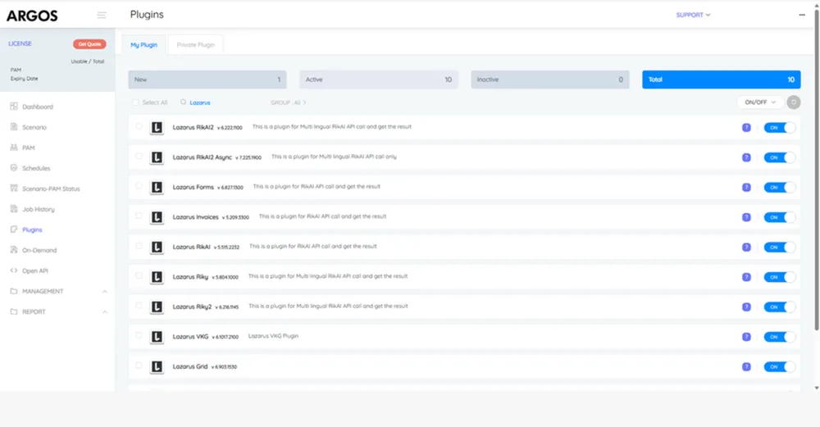Click the Open API code icon
This screenshot has width=820, height=427.
[x=14, y=270]
